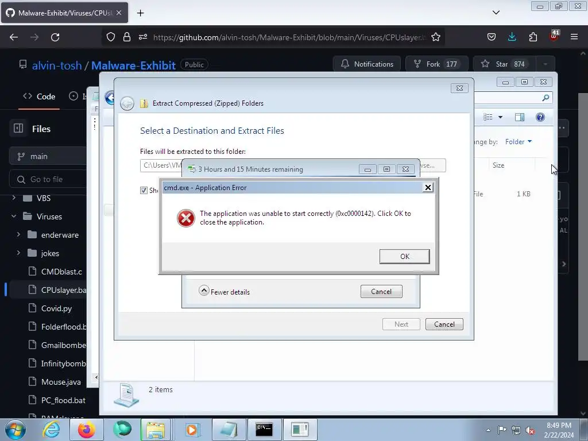Collapse the Viruses folder in file tree
The image size is (588, 441).
coord(14,216)
